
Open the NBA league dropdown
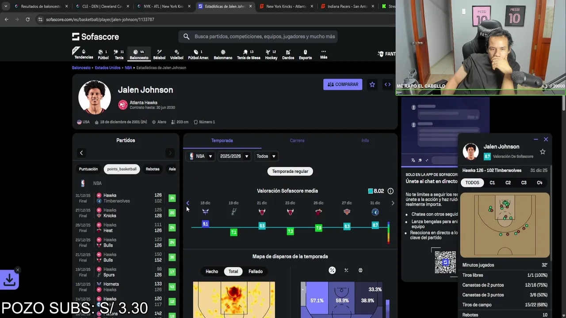[201, 156]
